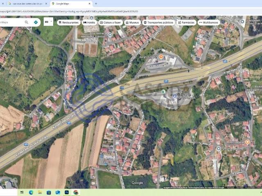Filter map by Restaurantes
Image resolution: width=262 pixels, height=196 pixels.
[68, 22]
